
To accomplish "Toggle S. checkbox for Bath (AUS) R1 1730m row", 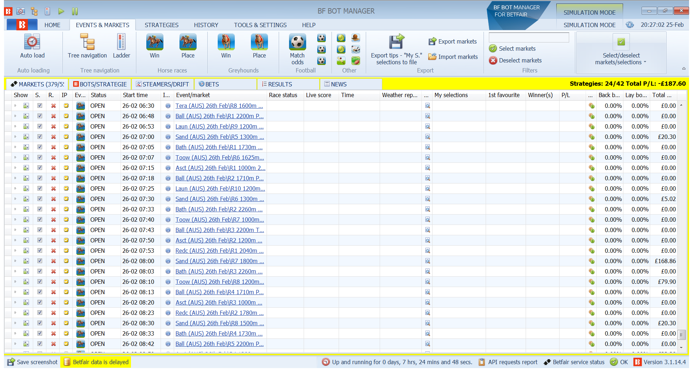I will 40,147.
